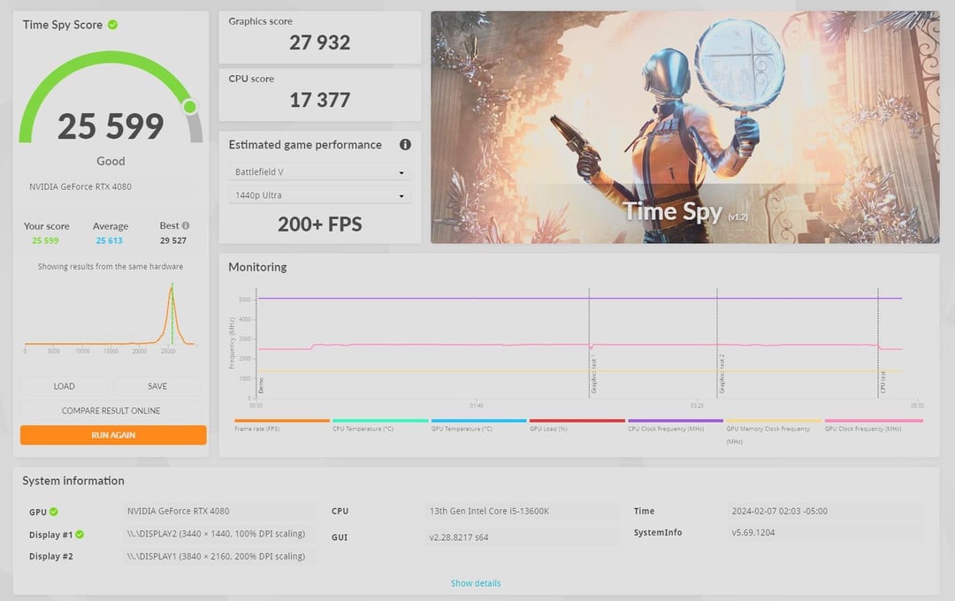Click COMPARE RESULT ONLINE button
Image resolution: width=955 pixels, height=601 pixels.
tap(111, 410)
